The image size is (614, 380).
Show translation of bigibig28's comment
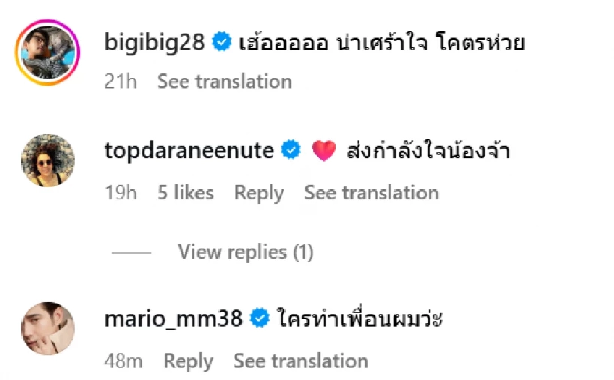(224, 81)
